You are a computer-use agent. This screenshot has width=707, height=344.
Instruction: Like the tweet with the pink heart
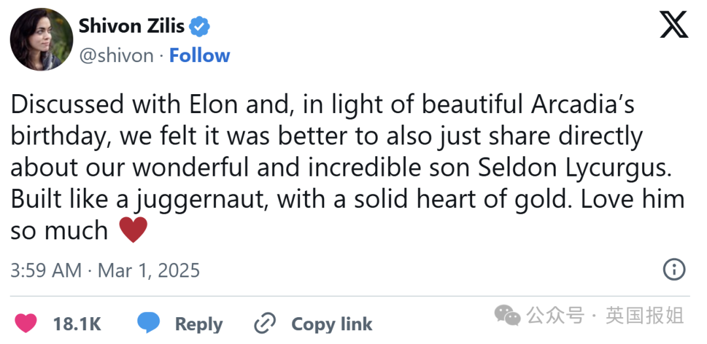[x=26, y=324]
